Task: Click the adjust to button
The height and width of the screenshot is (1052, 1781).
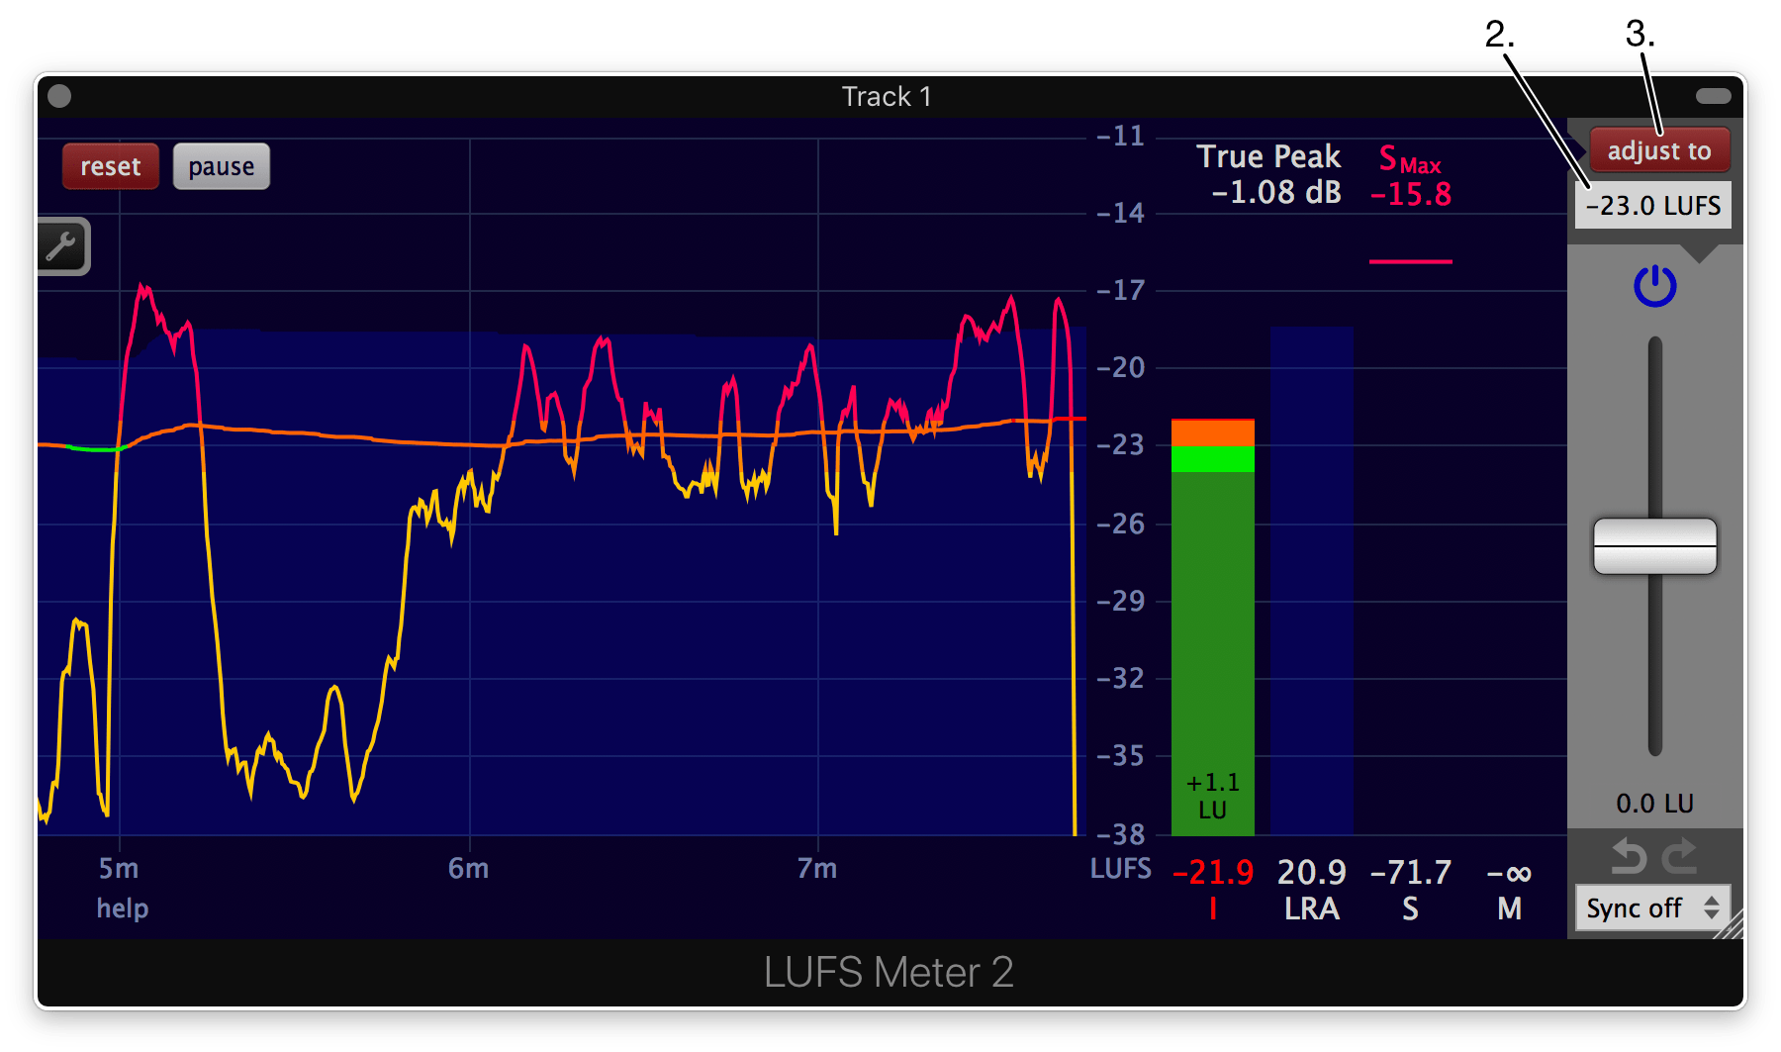Action: point(1659,150)
